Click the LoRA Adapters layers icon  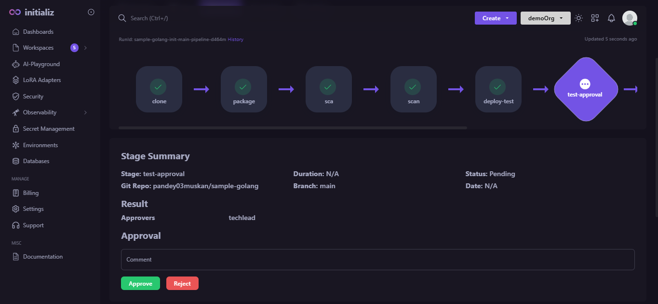point(15,80)
